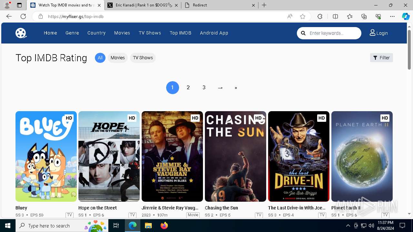Open File Explorer from the taskbar
The height and width of the screenshot is (232, 413).
(x=148, y=226)
